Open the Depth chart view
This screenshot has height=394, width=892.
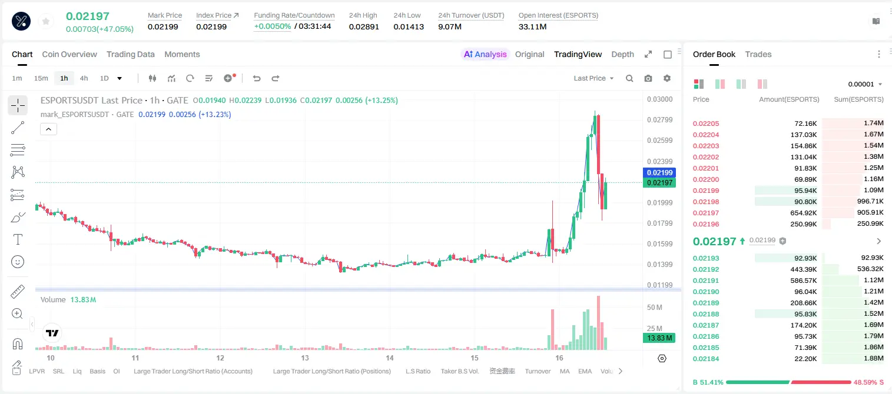pos(623,54)
